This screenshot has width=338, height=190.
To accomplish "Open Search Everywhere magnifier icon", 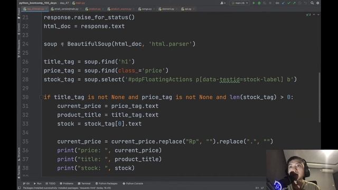I will tap(312, 3).
